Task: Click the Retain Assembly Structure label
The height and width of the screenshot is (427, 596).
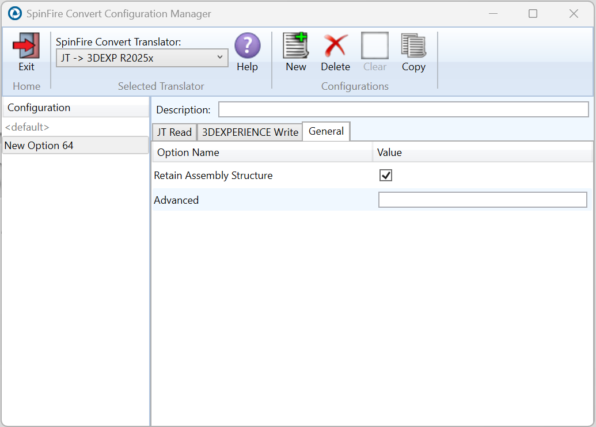Action: click(x=213, y=176)
